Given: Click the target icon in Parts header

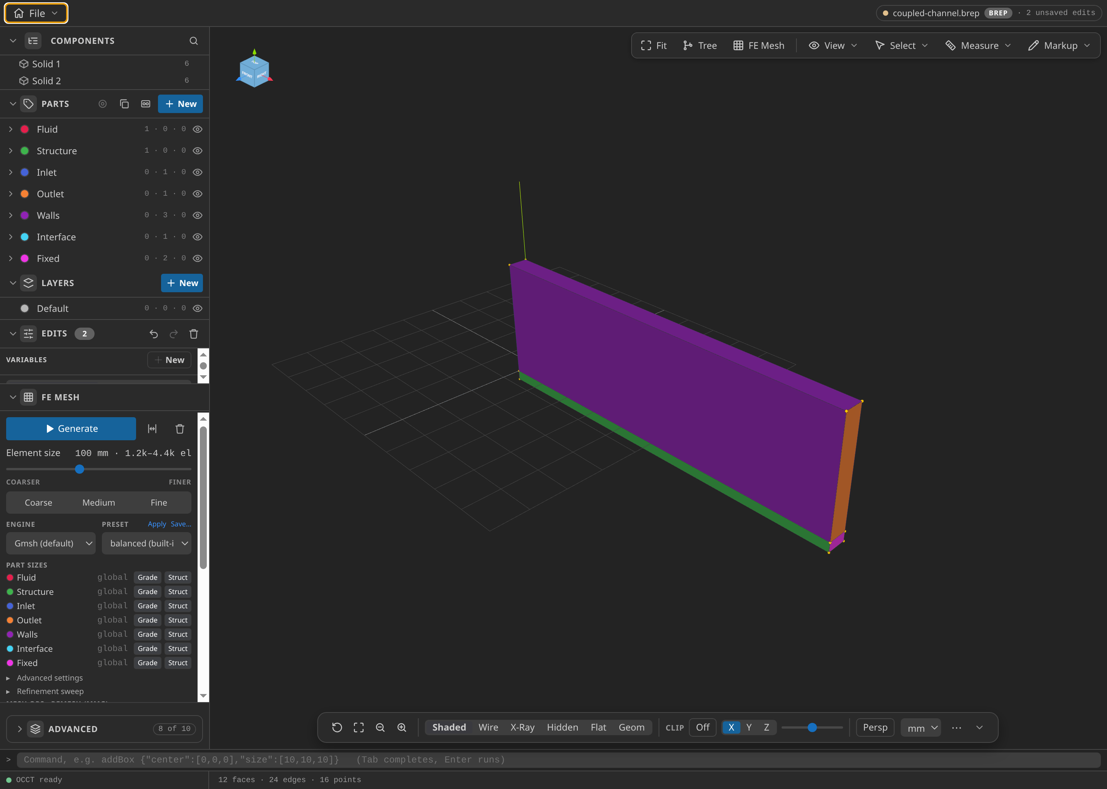Looking at the screenshot, I should pos(103,104).
